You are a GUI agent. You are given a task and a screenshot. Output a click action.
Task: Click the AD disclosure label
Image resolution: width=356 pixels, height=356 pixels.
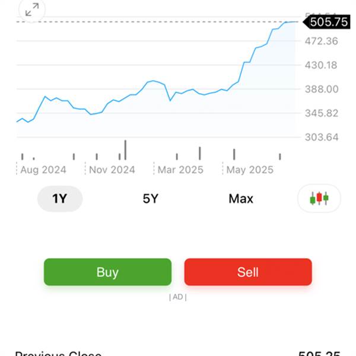pyautogui.click(x=178, y=297)
